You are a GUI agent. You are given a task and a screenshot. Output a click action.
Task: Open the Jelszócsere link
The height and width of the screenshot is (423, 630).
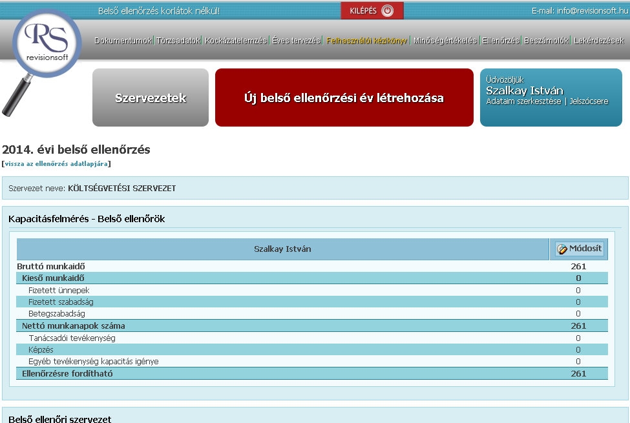(589, 101)
